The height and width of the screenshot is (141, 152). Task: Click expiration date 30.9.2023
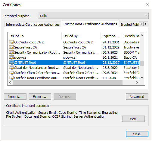tap(110, 52)
